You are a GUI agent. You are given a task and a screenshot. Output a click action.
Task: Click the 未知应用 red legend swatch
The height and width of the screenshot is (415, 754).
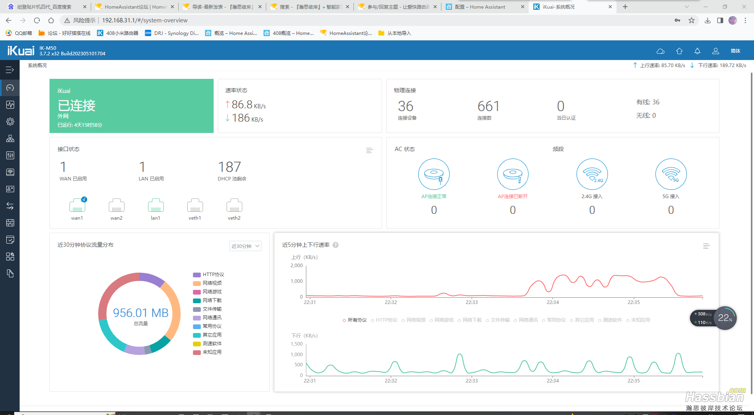point(197,352)
